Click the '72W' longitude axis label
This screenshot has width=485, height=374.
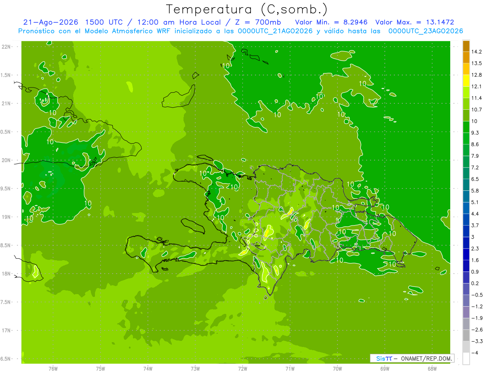point(242,369)
